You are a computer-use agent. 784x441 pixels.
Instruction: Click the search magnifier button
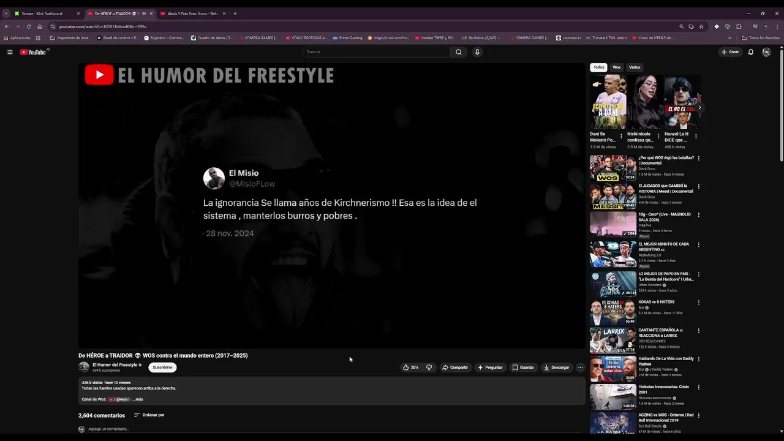point(458,52)
